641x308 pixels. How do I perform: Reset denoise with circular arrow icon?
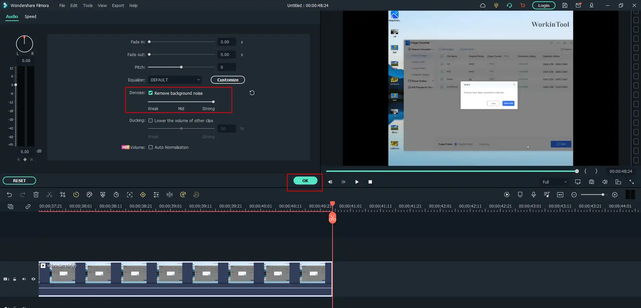coord(252,93)
